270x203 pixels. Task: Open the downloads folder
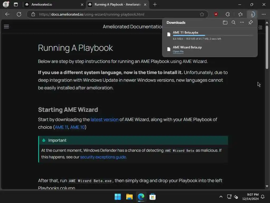point(225,22)
